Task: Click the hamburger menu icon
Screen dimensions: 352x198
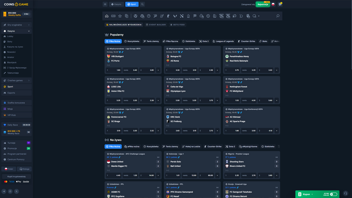Action: coord(105,4)
